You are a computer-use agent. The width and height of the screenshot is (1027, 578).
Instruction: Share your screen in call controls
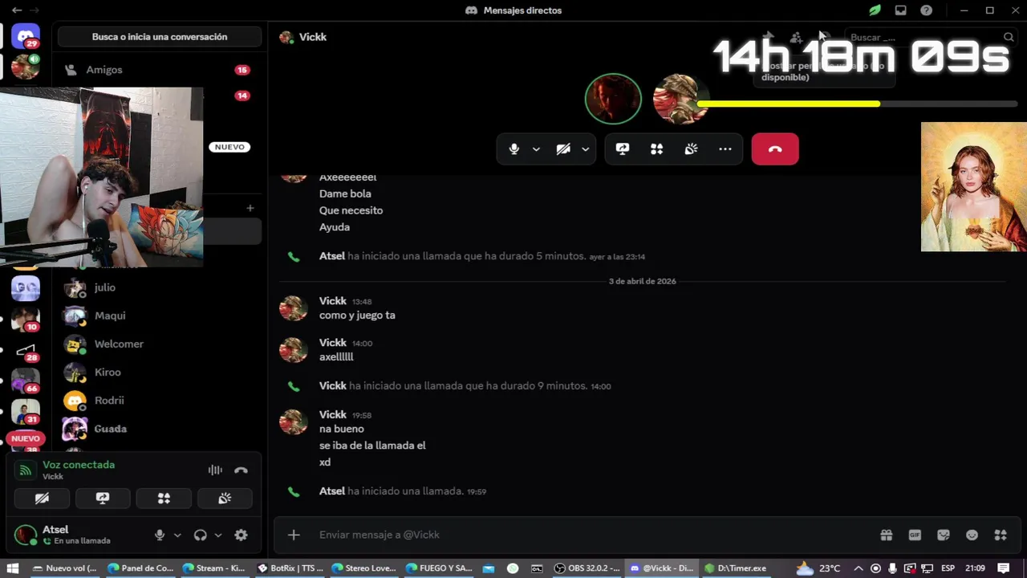click(x=623, y=149)
